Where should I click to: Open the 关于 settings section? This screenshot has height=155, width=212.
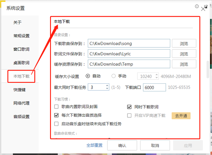(17, 22)
